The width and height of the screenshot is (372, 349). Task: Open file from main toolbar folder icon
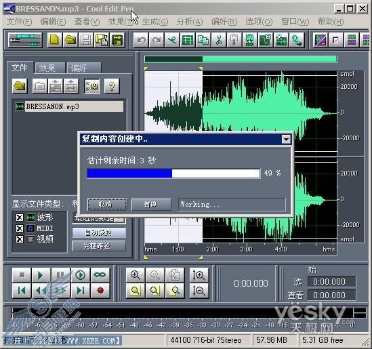click(x=70, y=40)
